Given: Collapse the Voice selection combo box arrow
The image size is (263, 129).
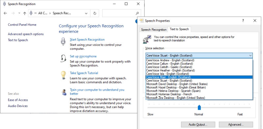Looking at the screenshot, I should point(250,55).
